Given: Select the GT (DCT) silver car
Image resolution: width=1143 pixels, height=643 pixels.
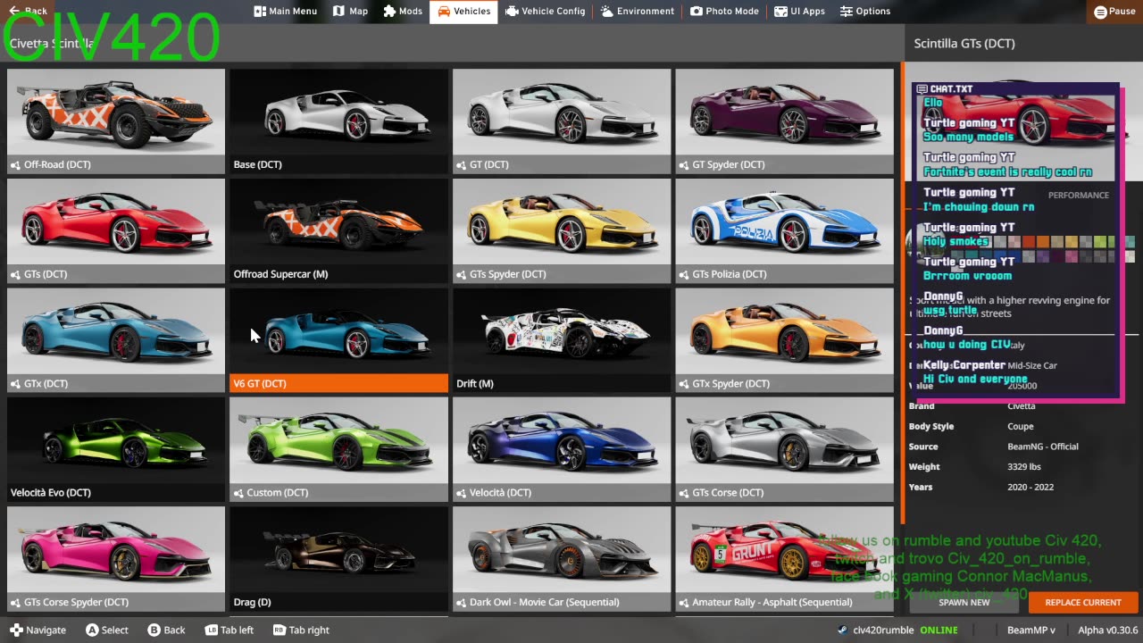Looking at the screenshot, I should [562, 121].
